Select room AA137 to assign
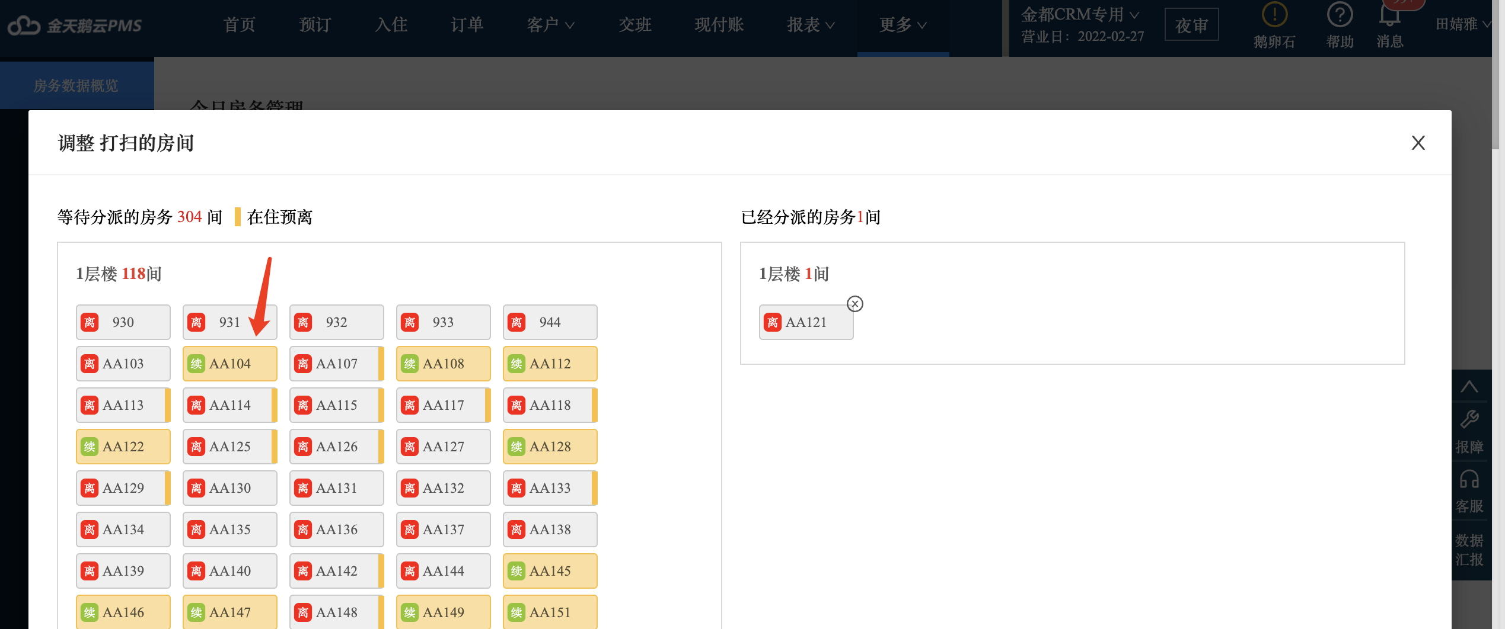 click(x=444, y=529)
